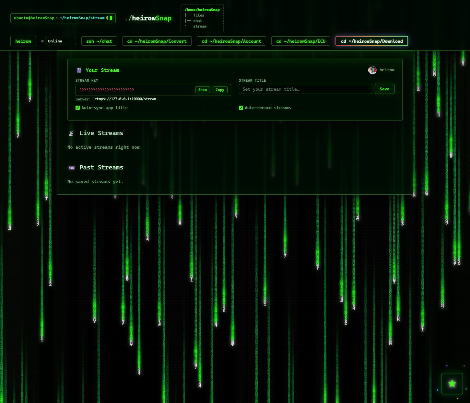Click chat in the directory tree
The width and height of the screenshot is (470, 403).
coord(198,21)
